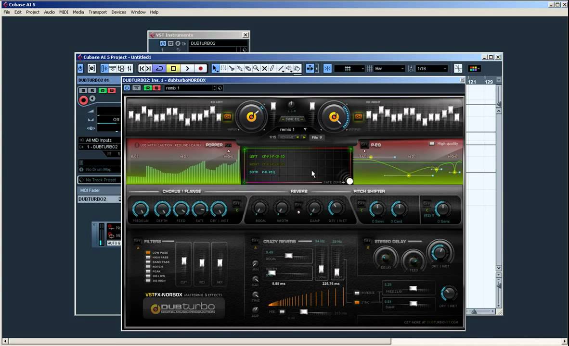Open the MIDI menu

pyautogui.click(x=64, y=12)
